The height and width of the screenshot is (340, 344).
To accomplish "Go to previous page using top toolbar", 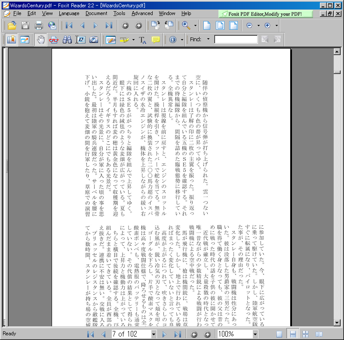I will pos(83,25).
